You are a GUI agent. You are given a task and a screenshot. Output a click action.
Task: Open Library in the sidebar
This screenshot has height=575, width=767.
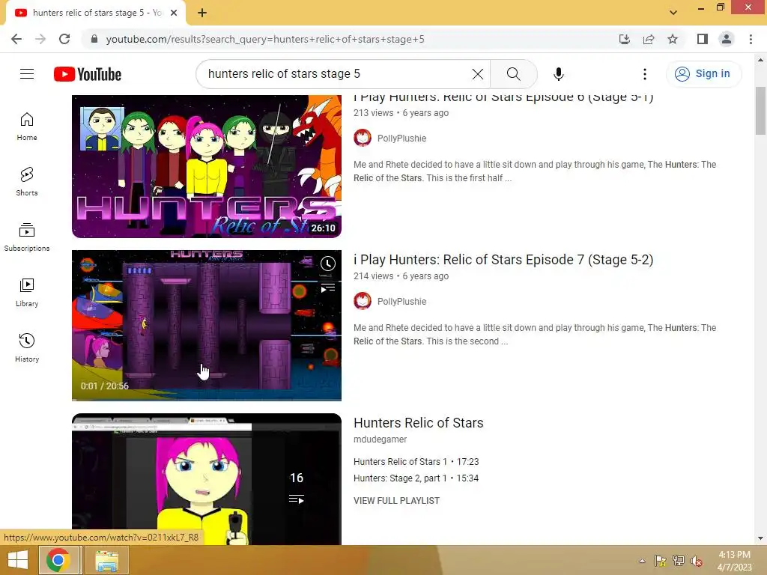click(x=27, y=293)
